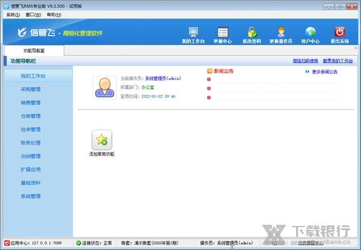
Task: Click the app logo in title bar
Action: 6,6
